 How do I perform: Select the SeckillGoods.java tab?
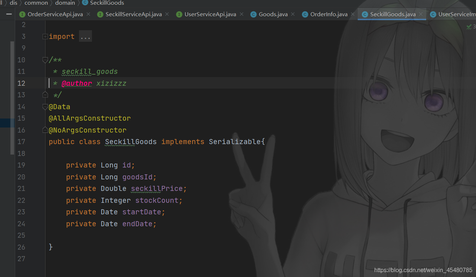click(x=393, y=14)
